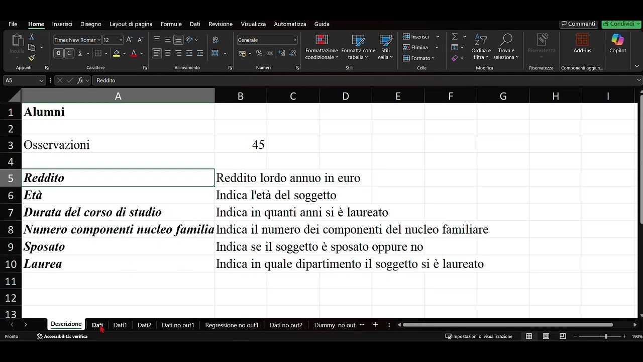
Task: Toggle bottom vertical alignment
Action: point(178,40)
